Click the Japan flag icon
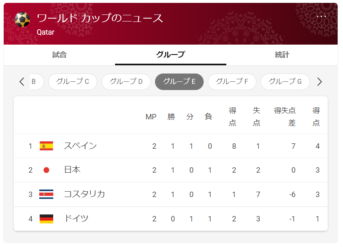343x247 pixels. 46,170
